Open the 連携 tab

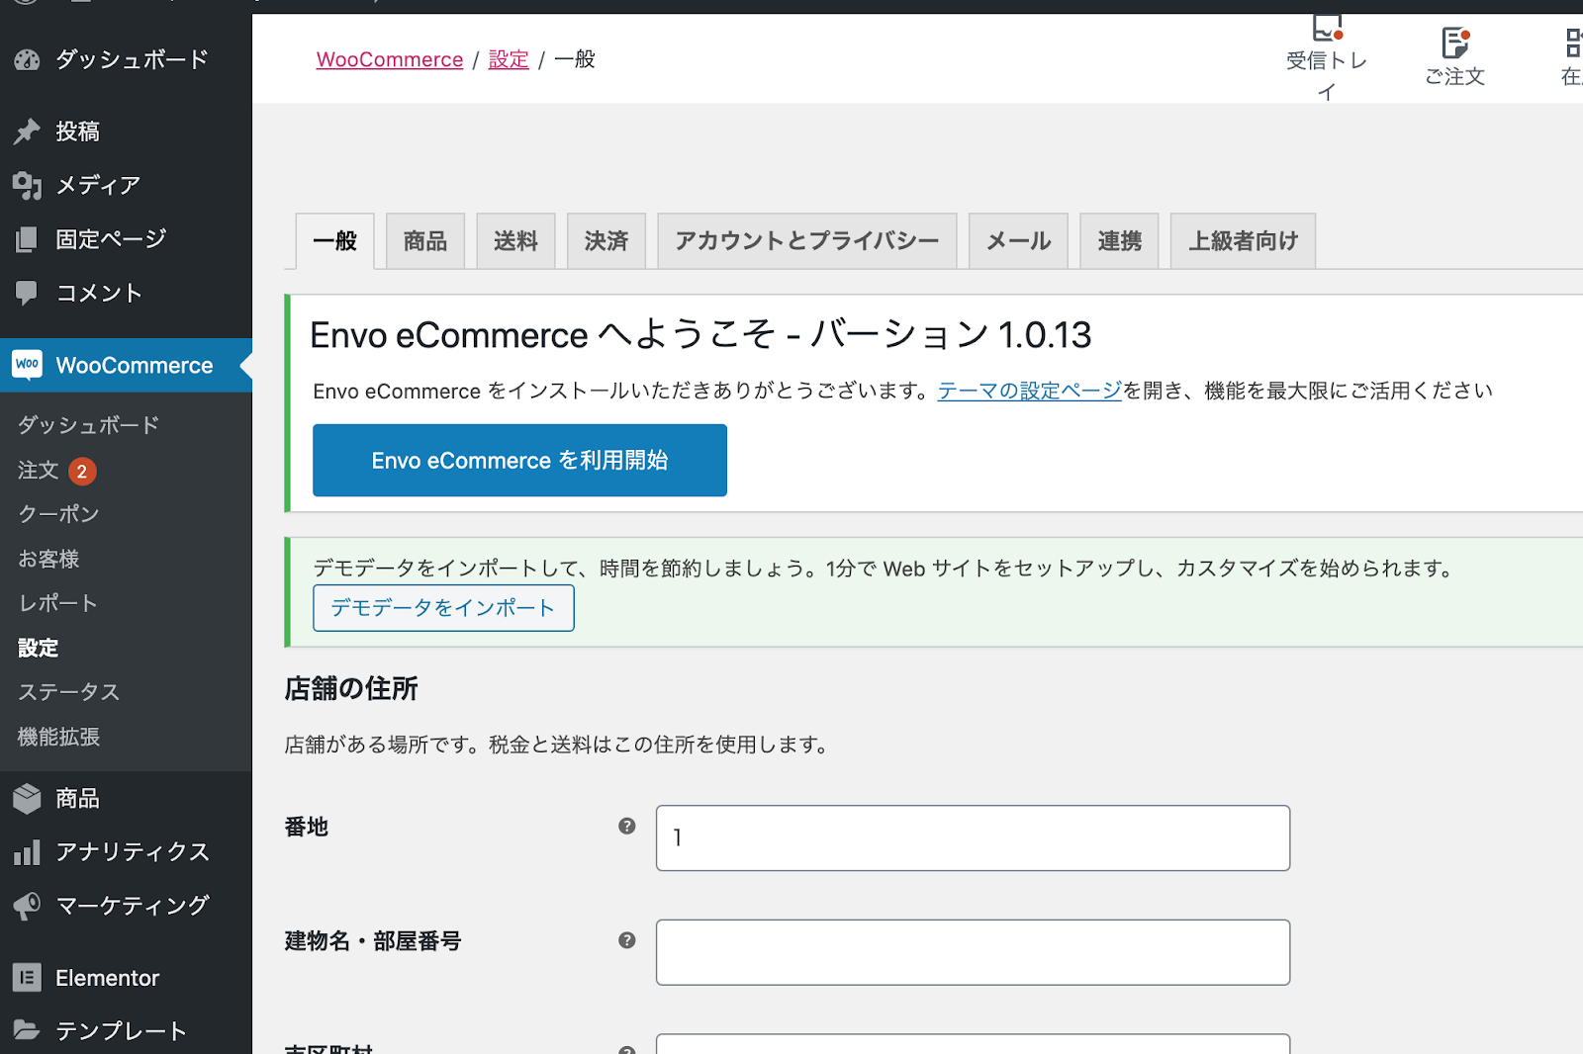[1119, 240]
